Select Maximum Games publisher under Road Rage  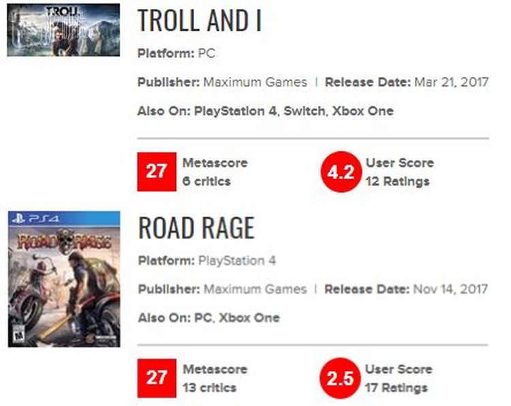click(x=255, y=289)
